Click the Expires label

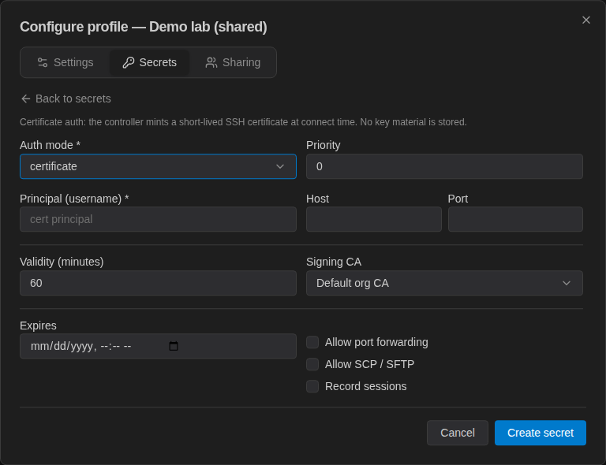click(x=38, y=325)
